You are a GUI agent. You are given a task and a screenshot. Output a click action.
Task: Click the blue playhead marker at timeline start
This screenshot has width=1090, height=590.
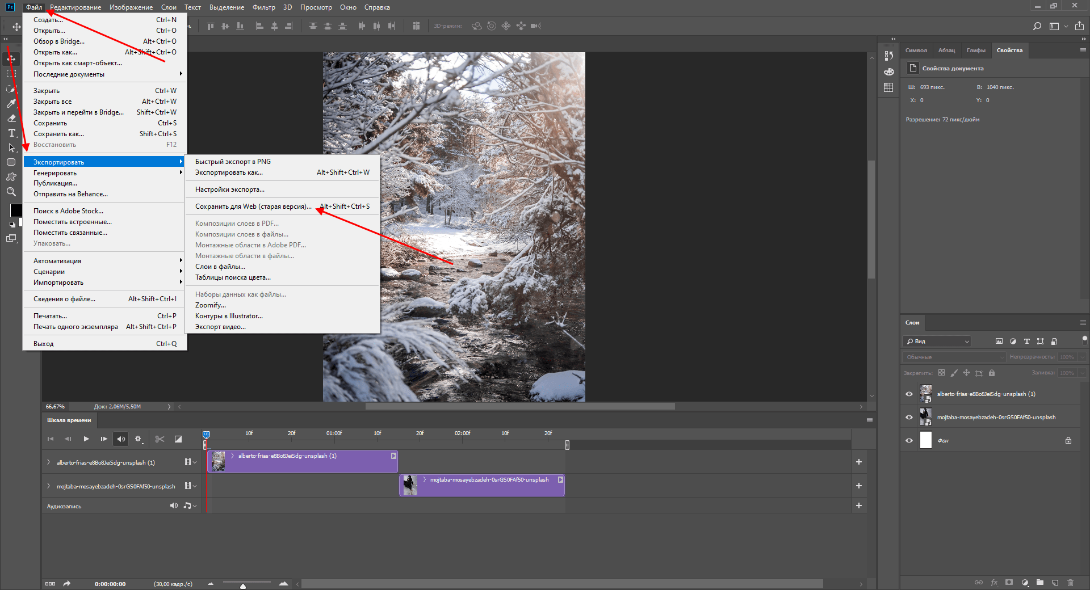(x=206, y=435)
